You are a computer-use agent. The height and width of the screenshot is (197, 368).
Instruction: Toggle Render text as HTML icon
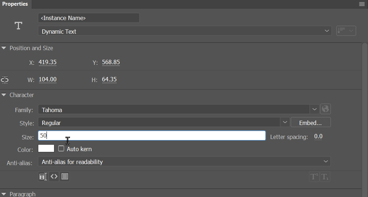point(54,177)
